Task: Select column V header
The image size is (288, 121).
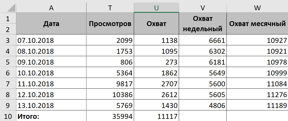Action: [x=203, y=8]
